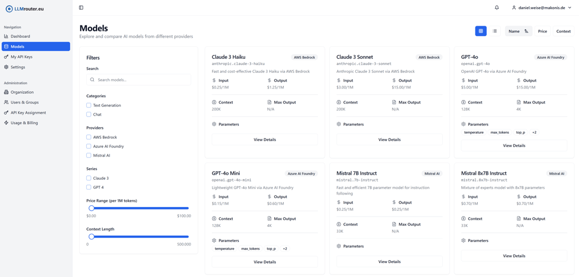Click the Context Length slider handle
Screen dimensions: 579x277
coord(91,237)
